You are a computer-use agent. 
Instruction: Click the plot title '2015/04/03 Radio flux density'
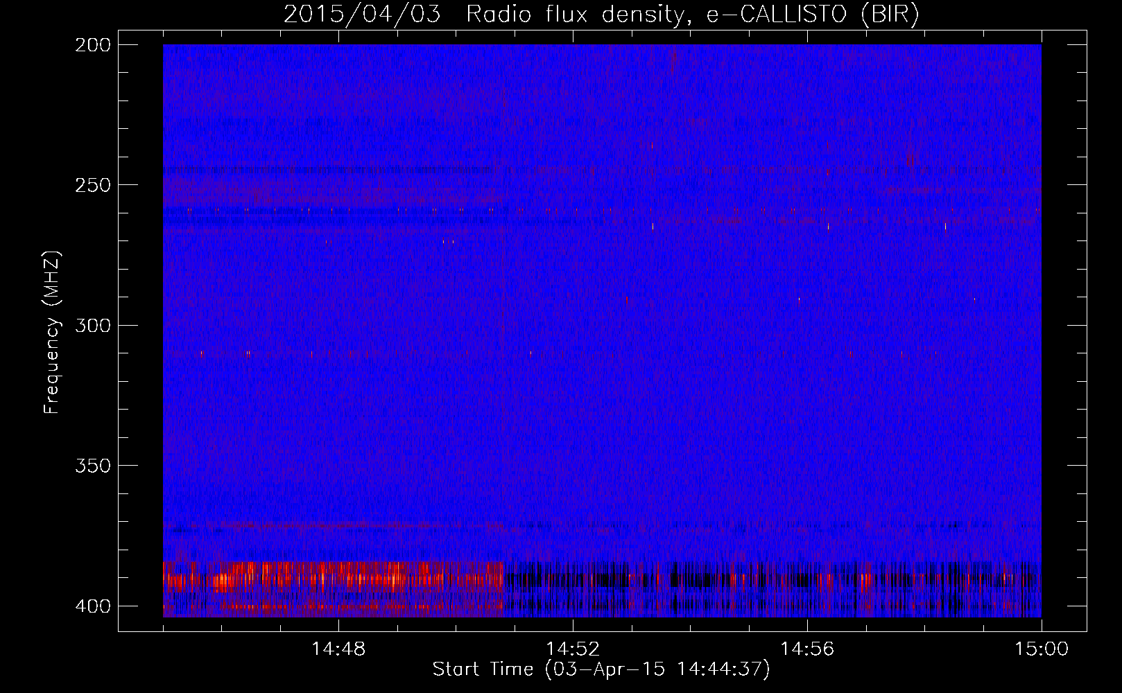[601, 14]
